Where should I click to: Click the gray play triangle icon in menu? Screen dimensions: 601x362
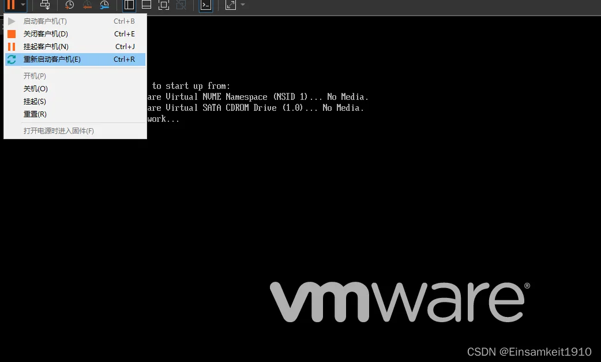(x=12, y=21)
